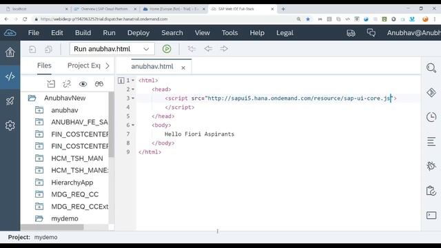Image resolution: width=441 pixels, height=248 pixels.
Task: Open the Run menu
Action: (109, 33)
